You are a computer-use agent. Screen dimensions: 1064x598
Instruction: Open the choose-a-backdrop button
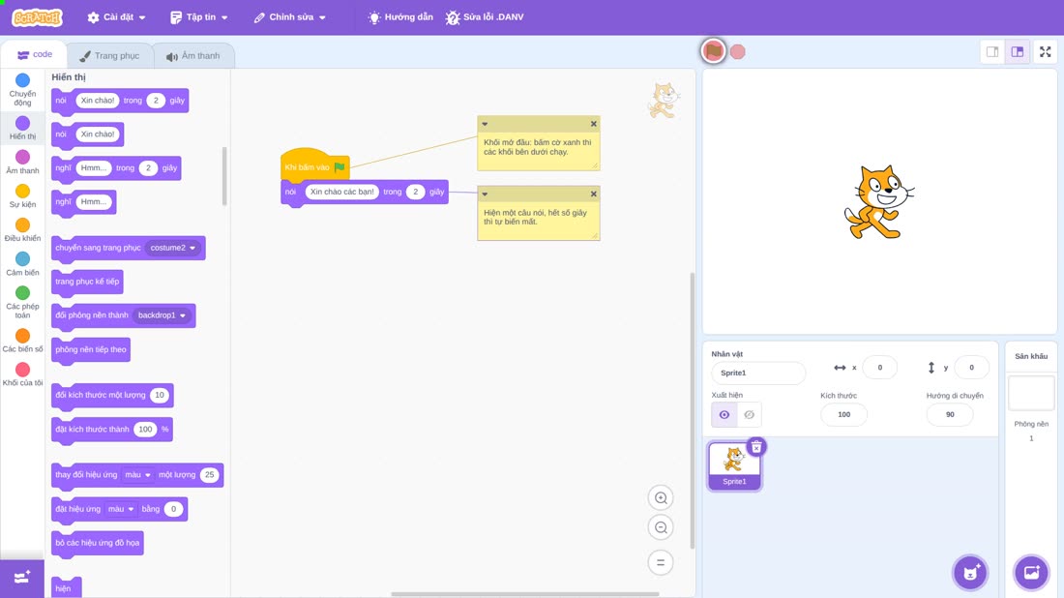pyautogui.click(x=1031, y=572)
